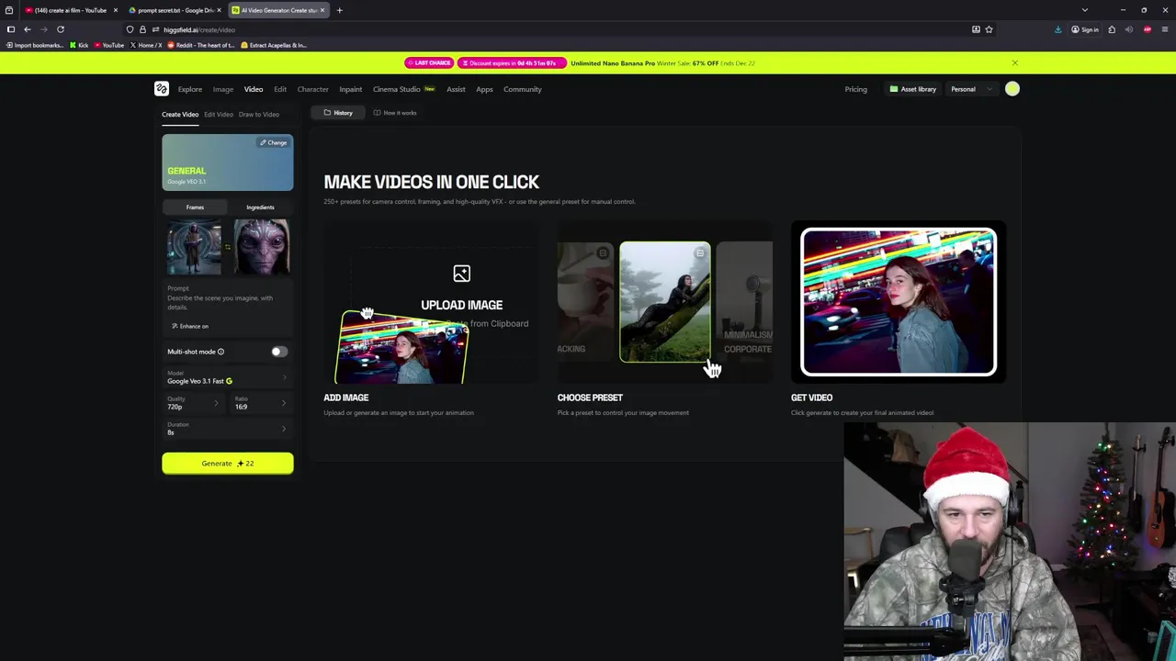Click the Higgsfield logo icon
Image resolution: width=1176 pixels, height=661 pixels.
click(162, 89)
